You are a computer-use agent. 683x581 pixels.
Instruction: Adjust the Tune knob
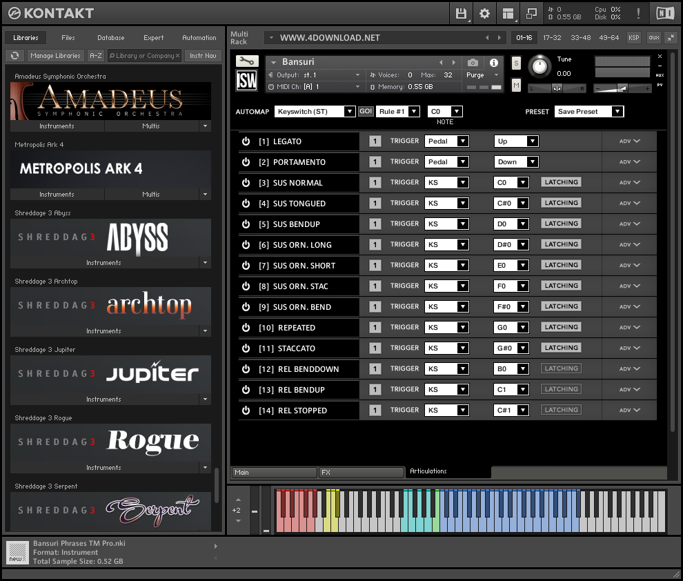540,66
